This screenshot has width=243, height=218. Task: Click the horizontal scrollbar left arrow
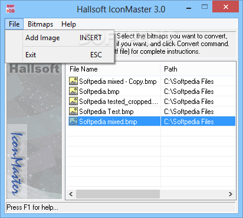pyautogui.click(x=71, y=194)
